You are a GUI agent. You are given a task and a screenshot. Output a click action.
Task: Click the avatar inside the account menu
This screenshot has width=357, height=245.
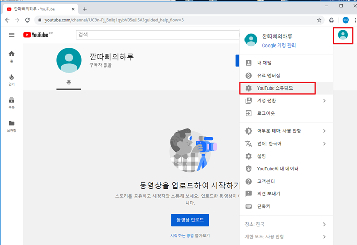click(251, 40)
